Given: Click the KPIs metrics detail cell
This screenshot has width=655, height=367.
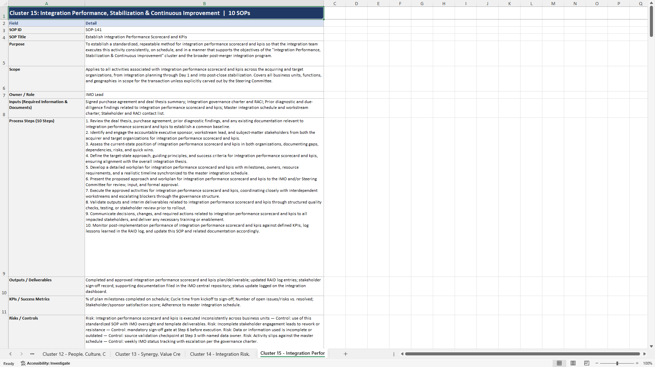Looking at the screenshot, I should click(x=204, y=305).
